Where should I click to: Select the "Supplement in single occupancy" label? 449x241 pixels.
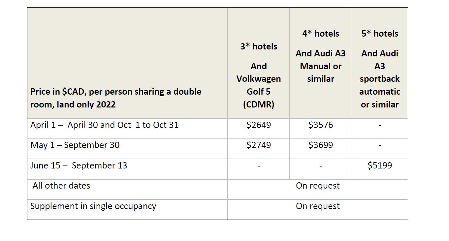click(93, 206)
